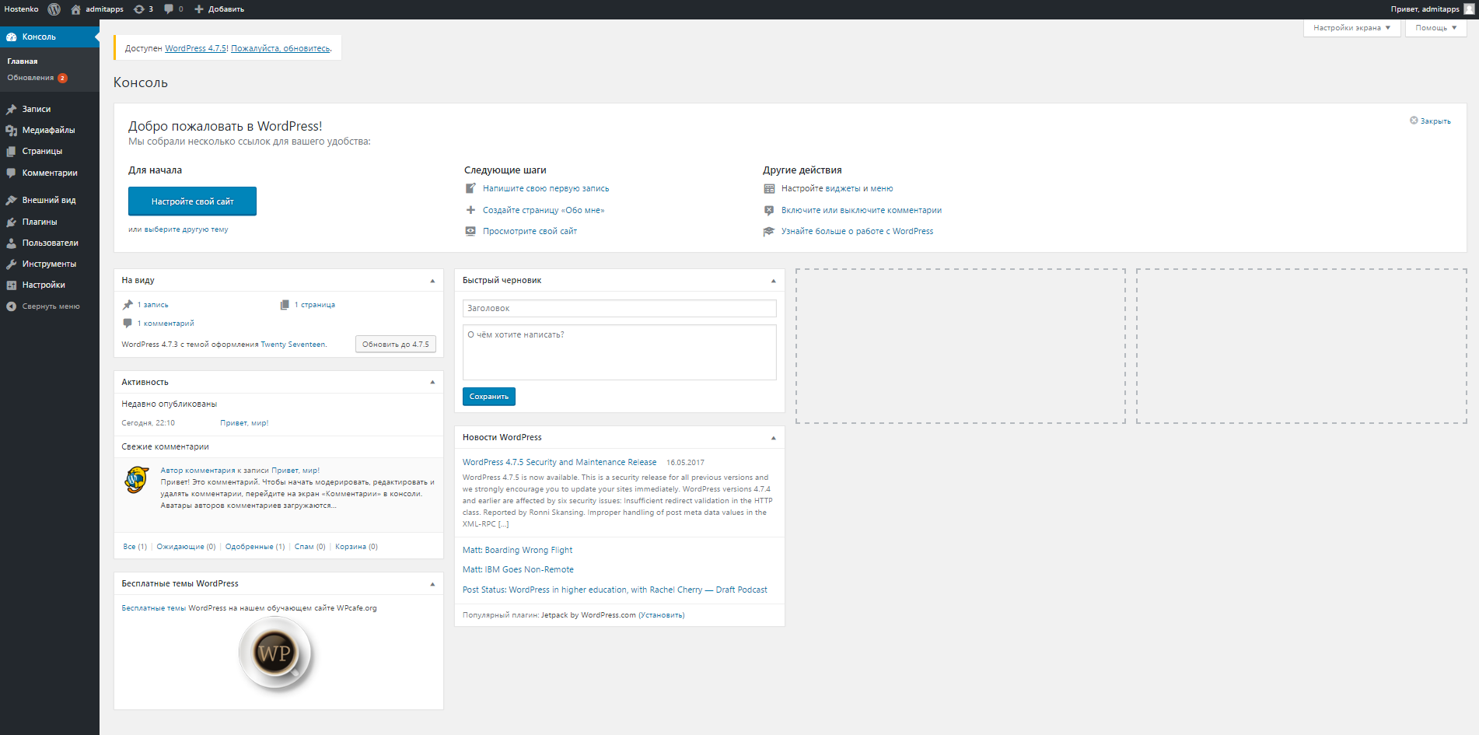The width and height of the screenshot is (1479, 735).
Task: Click the Инструменты wrench icon in sidebar
Action: [x=12, y=264]
